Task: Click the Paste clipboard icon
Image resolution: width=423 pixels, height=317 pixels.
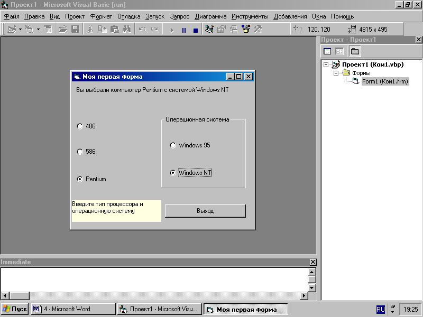Action: point(115,29)
